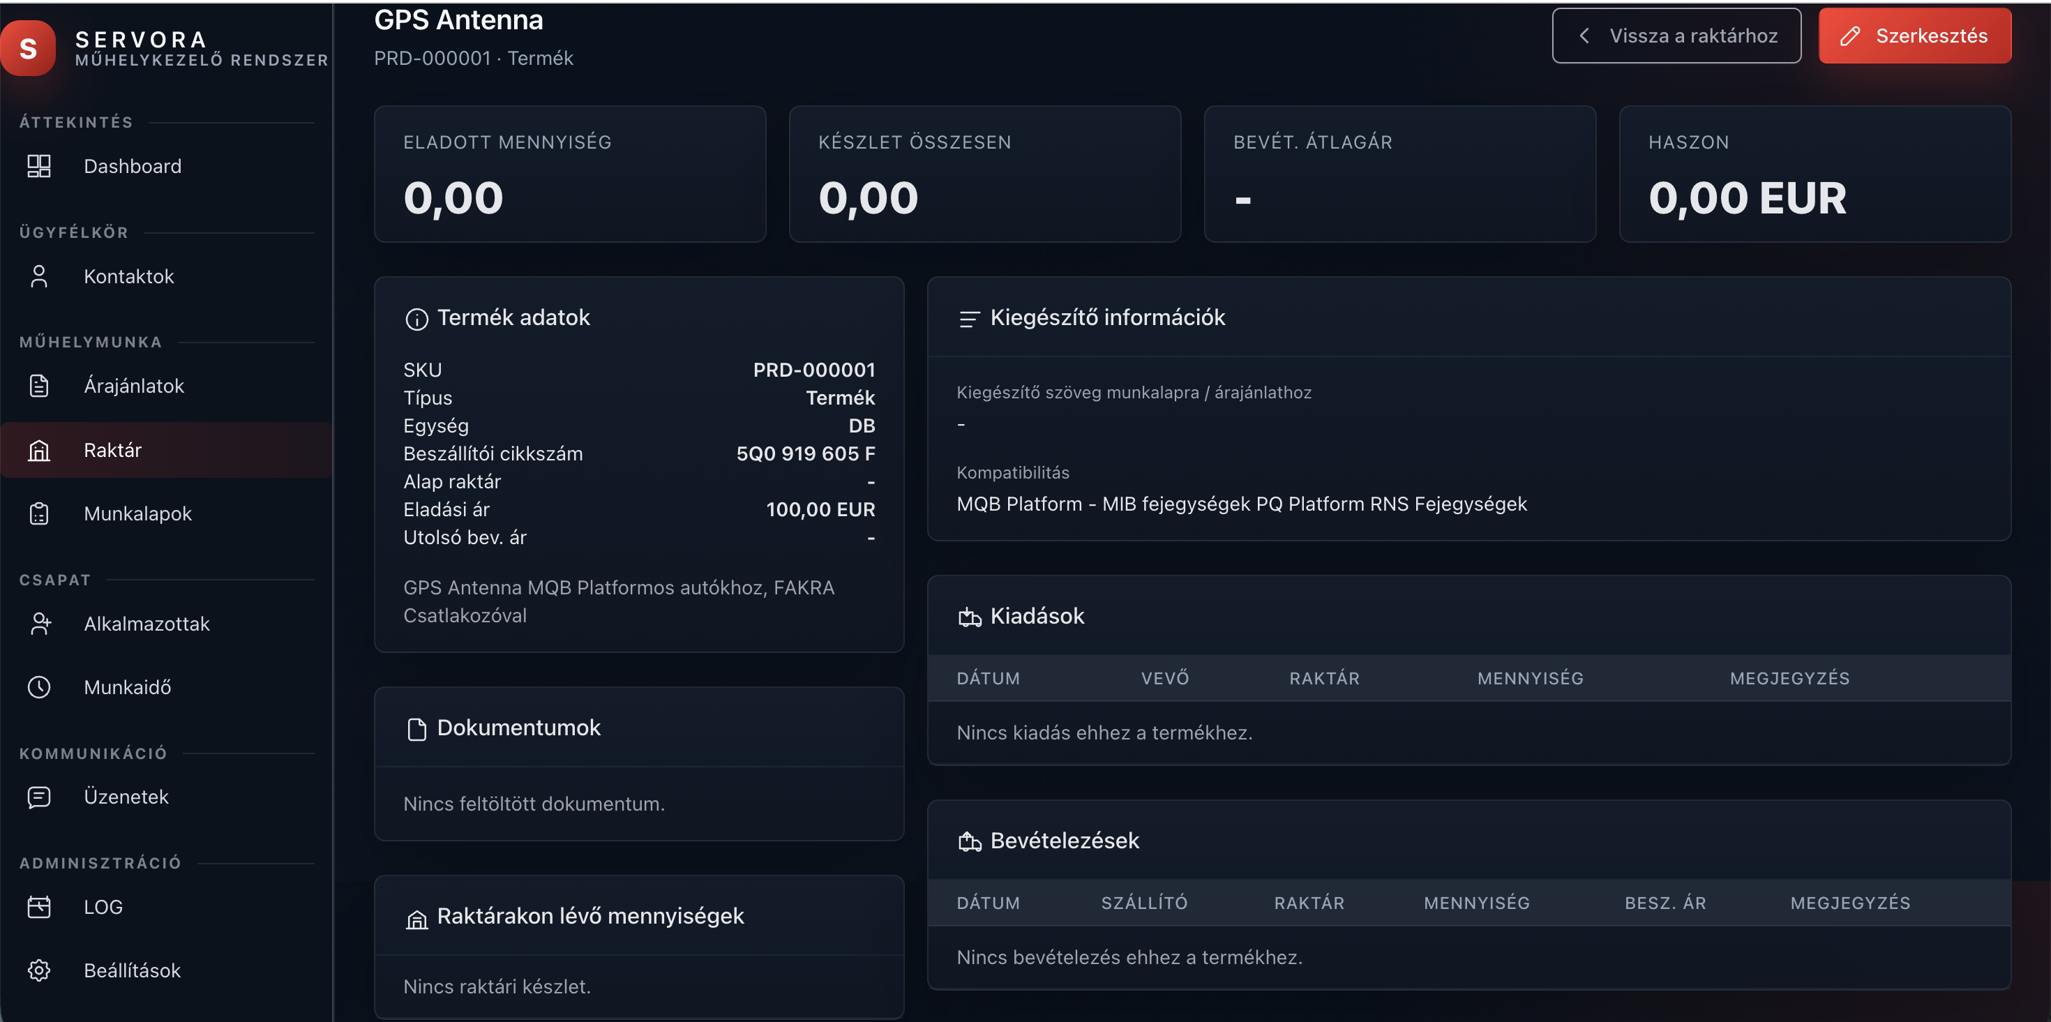Click the Alkalmazottak add-user icon
The height and width of the screenshot is (1022, 2051).
(40, 623)
